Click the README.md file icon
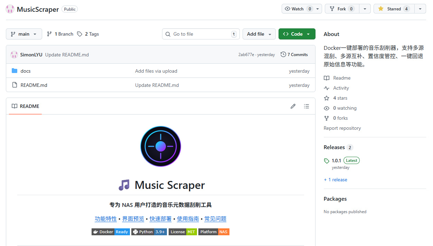This screenshot has width=433, height=246. tap(15, 85)
